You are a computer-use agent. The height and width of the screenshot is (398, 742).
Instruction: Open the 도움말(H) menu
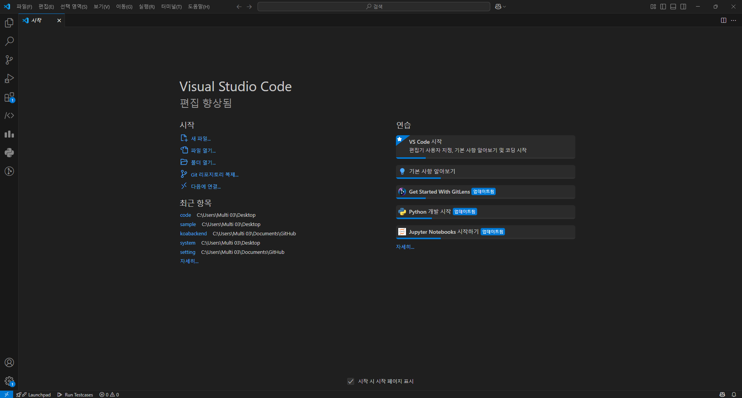pyautogui.click(x=199, y=7)
